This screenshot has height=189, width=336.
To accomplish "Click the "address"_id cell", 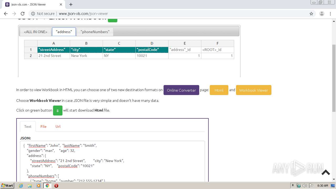I will click(x=185, y=50).
